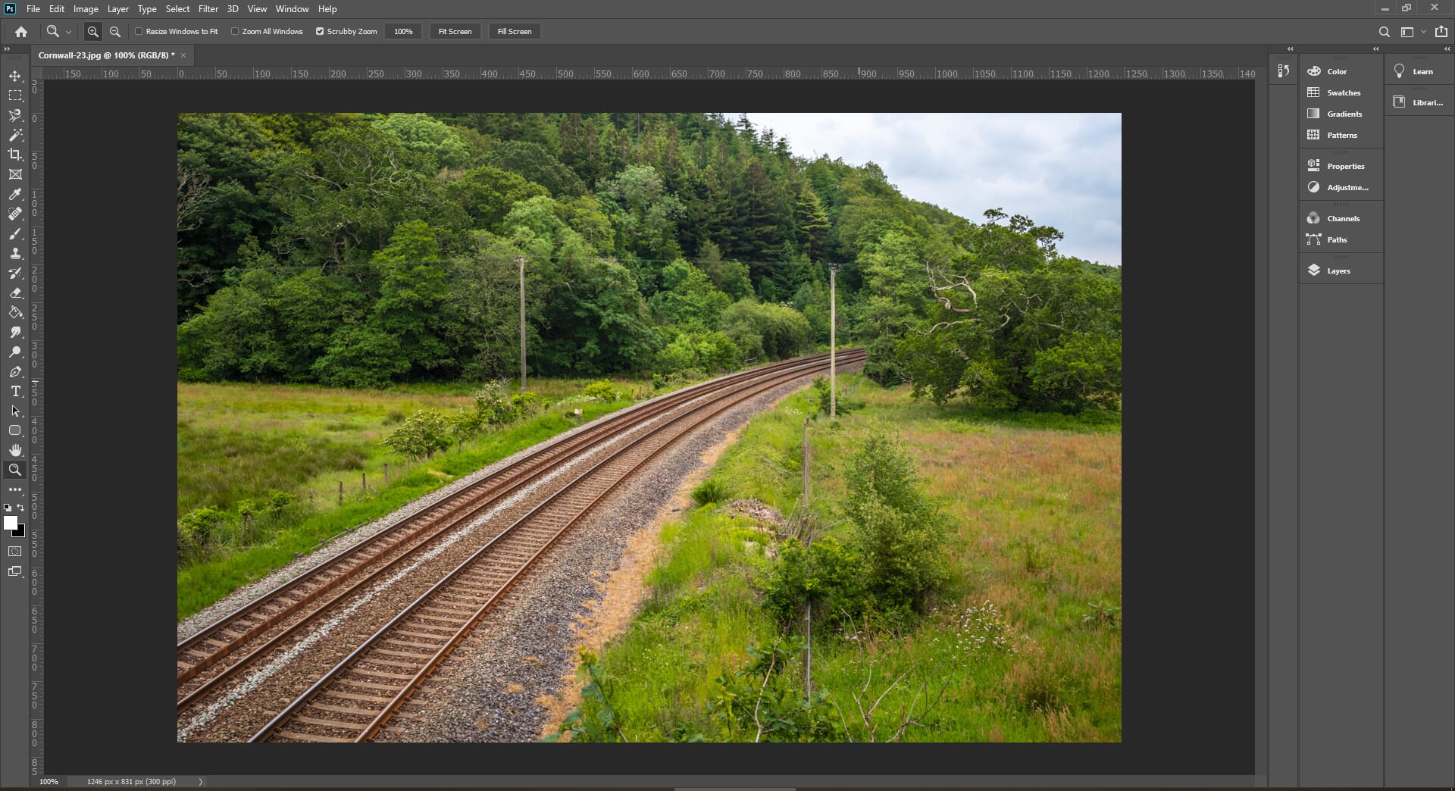The width and height of the screenshot is (1455, 791).
Task: Reset default foreground and background colors
Action: coord(8,508)
